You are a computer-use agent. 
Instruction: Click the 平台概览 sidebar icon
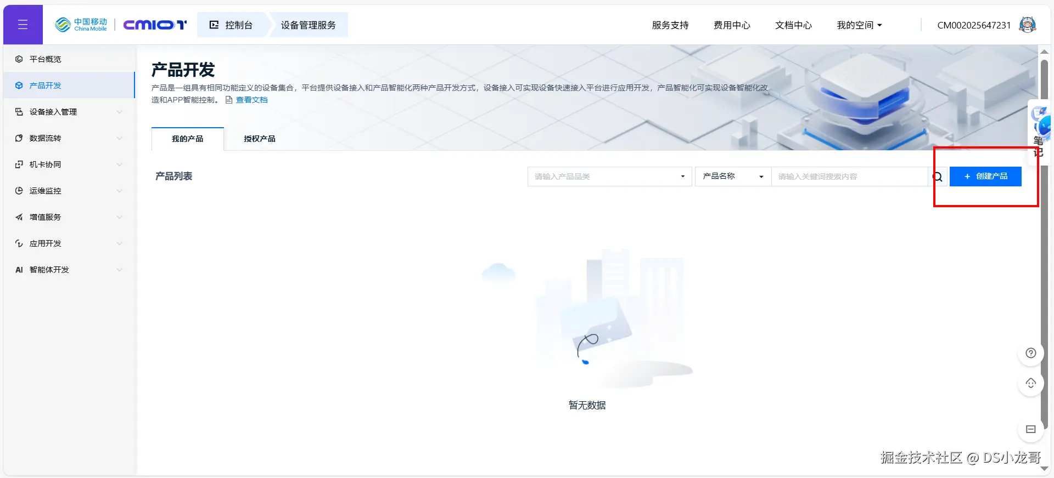[x=19, y=59]
